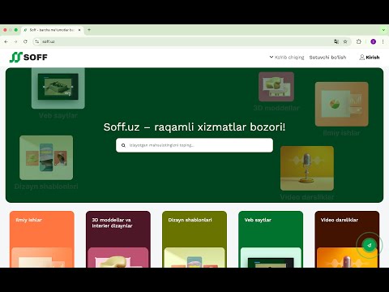
Task: Click the 3D modellar hero thumbnail
Action: 276,87
